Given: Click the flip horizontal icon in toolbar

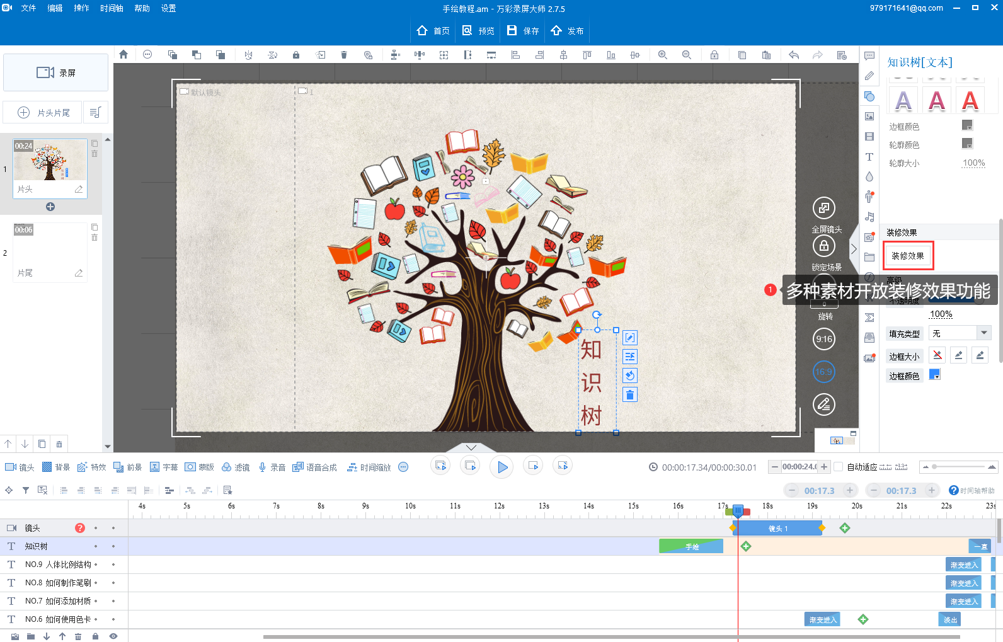Looking at the screenshot, I should coord(249,55).
